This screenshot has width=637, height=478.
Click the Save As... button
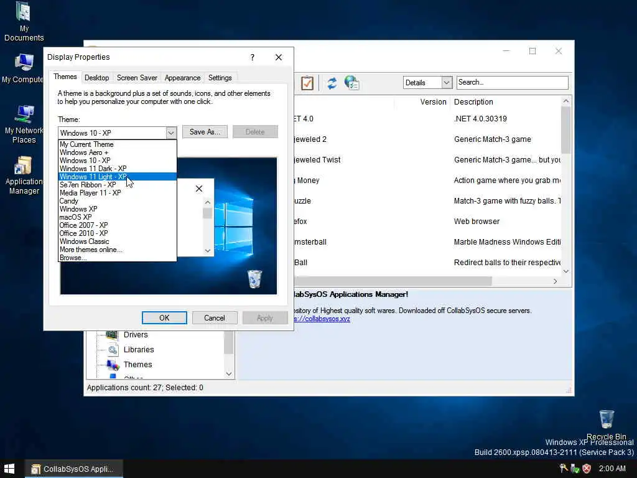[205, 132]
